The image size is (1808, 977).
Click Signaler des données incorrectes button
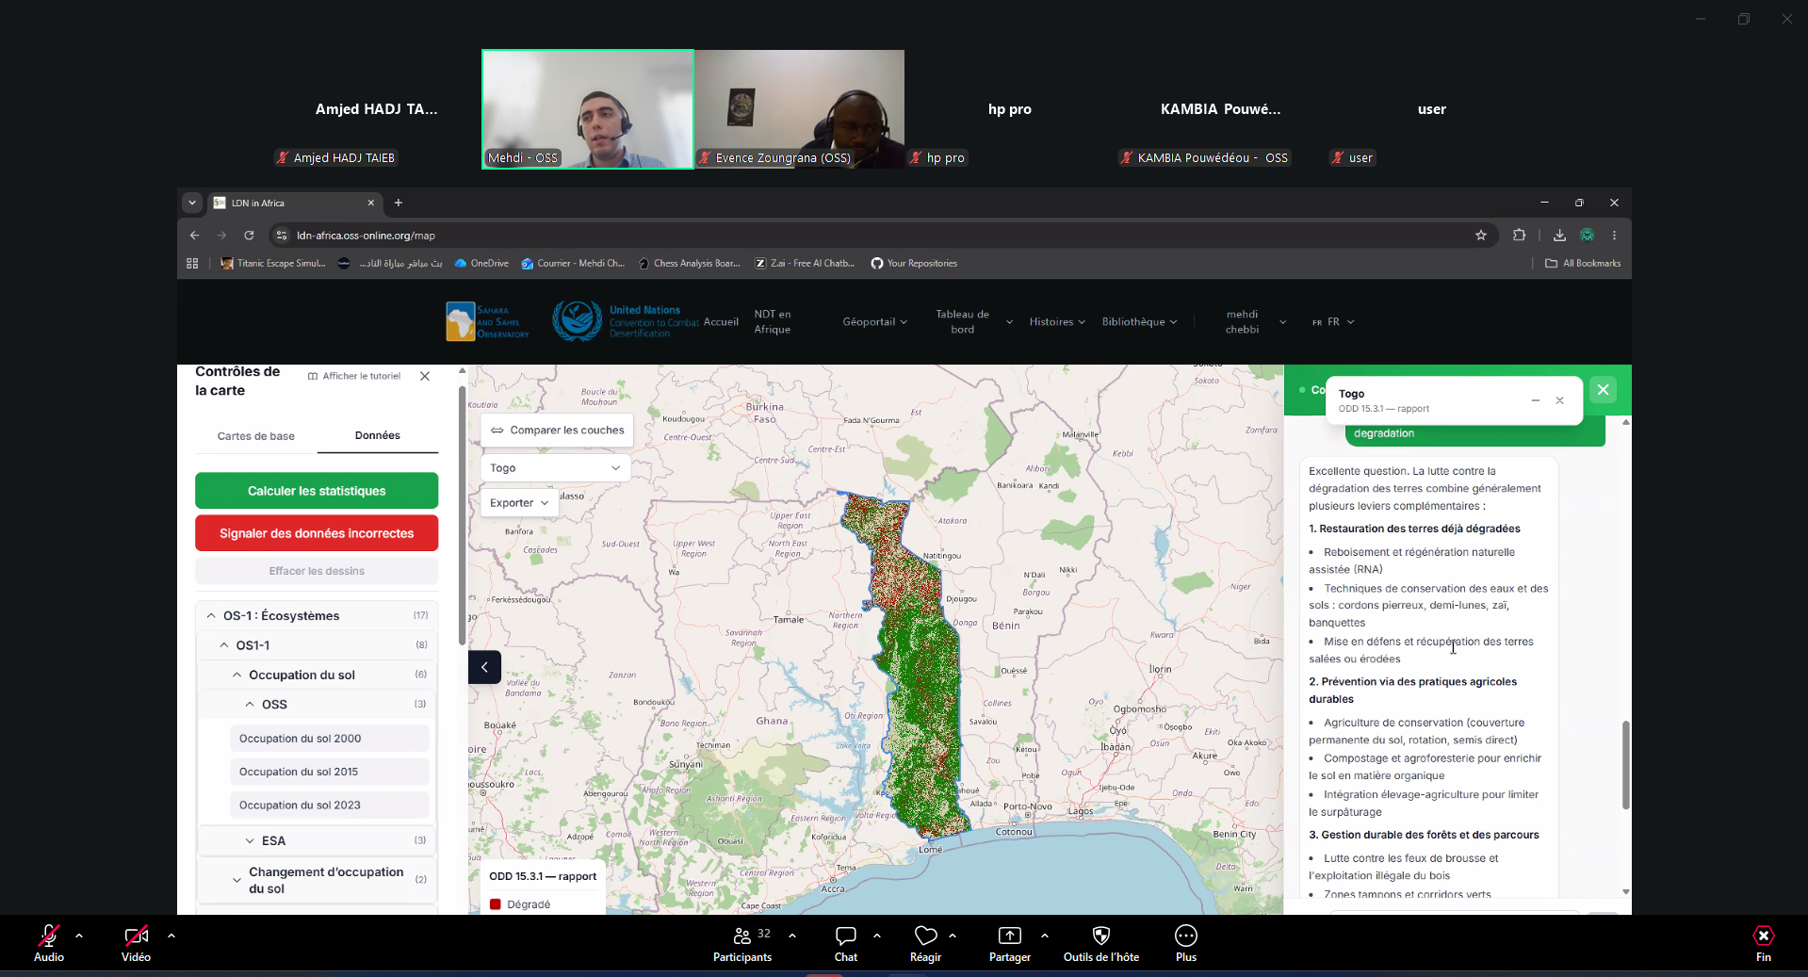pyautogui.click(x=317, y=533)
